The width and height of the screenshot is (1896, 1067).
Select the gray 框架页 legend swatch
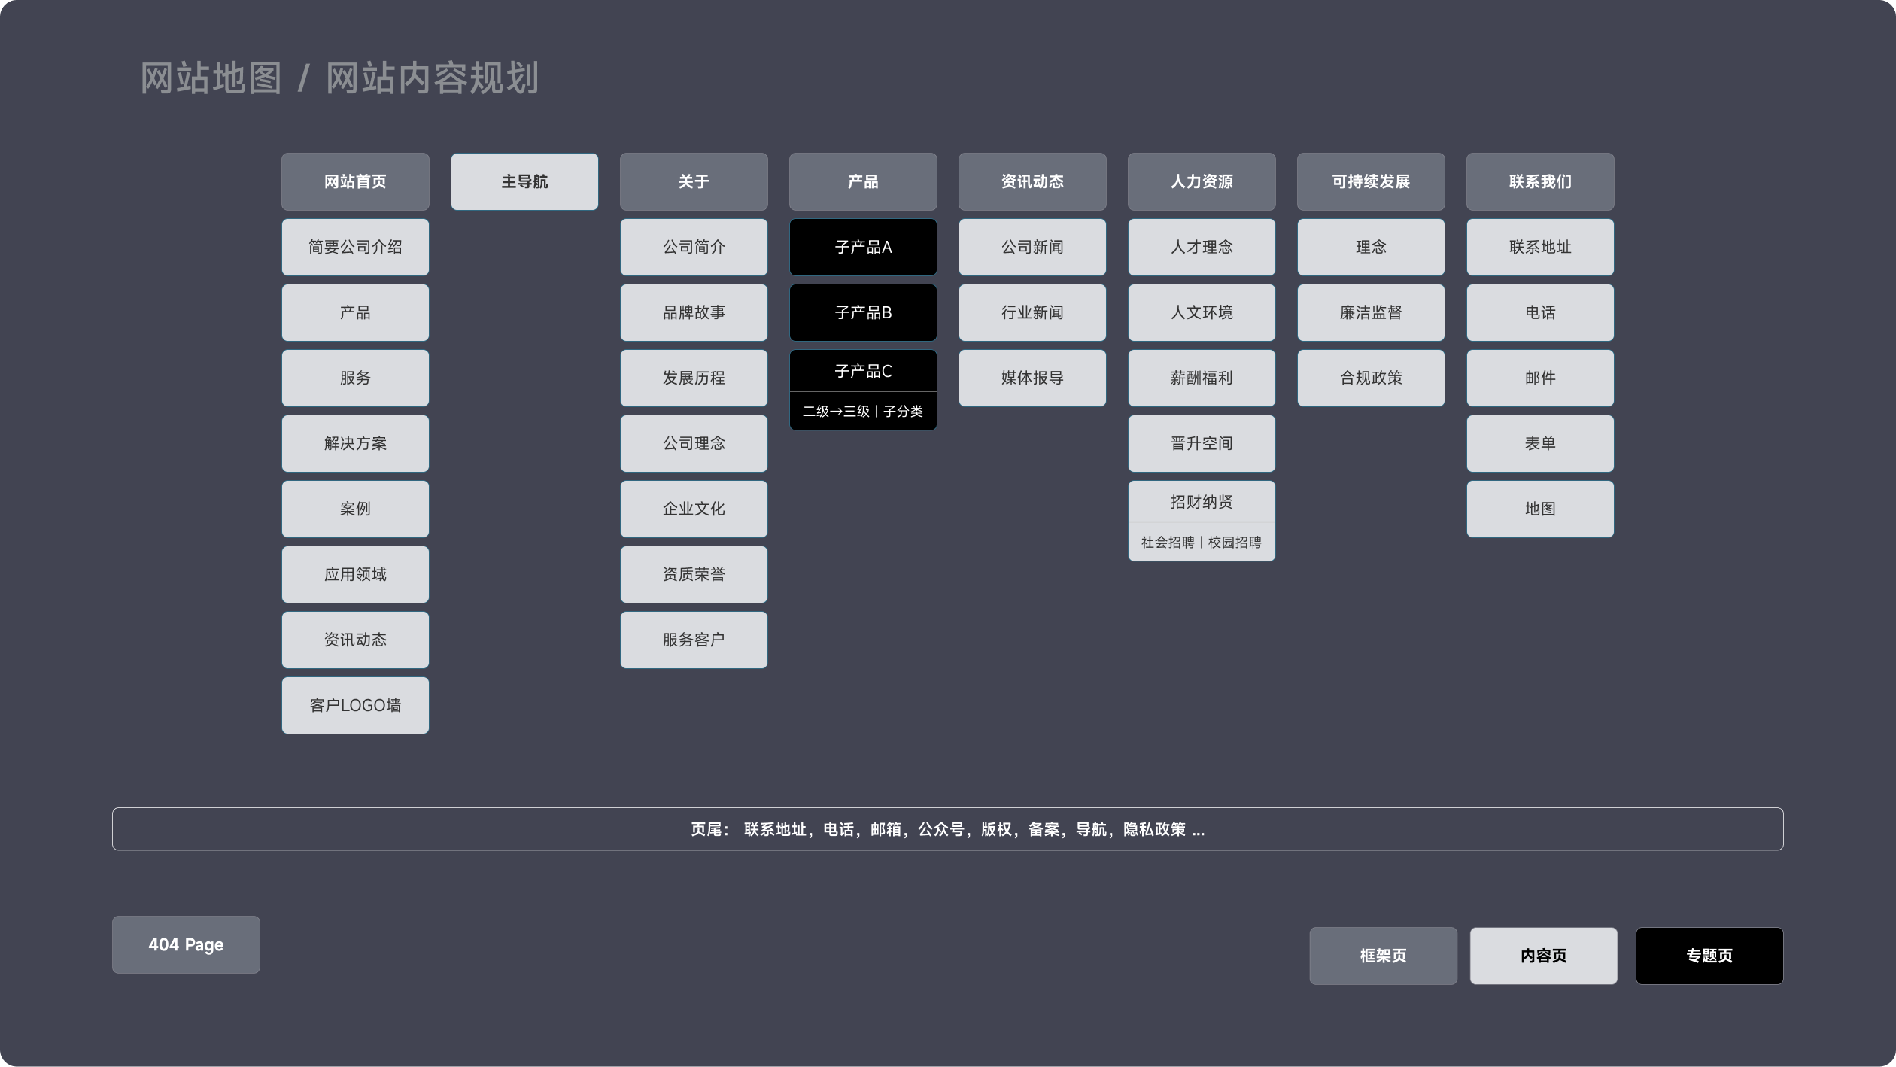(x=1383, y=956)
